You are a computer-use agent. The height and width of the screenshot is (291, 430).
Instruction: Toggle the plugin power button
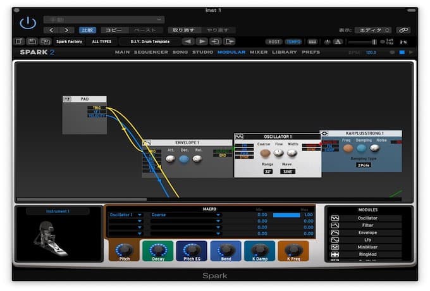pos(28,23)
